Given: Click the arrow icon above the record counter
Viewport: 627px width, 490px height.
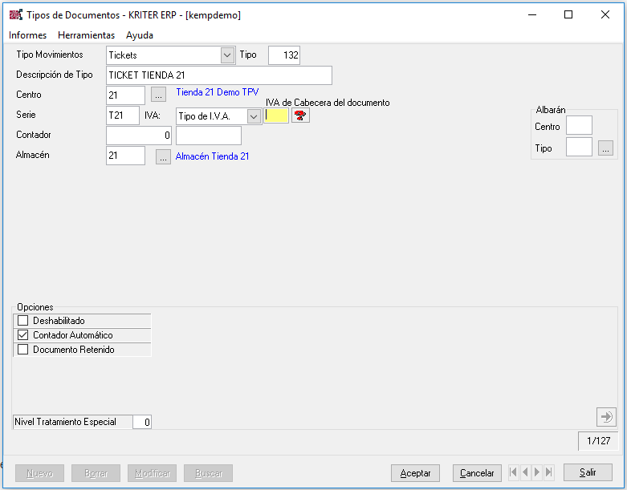Looking at the screenshot, I should pyautogui.click(x=606, y=416).
